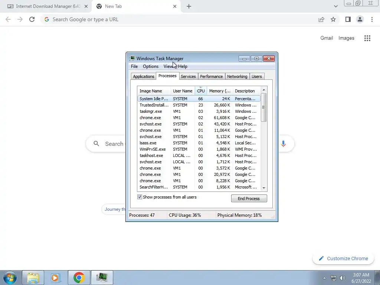Image resolution: width=380 pixels, height=285 pixels.
Task: Select the System Idle Process row
Action: (x=199, y=99)
